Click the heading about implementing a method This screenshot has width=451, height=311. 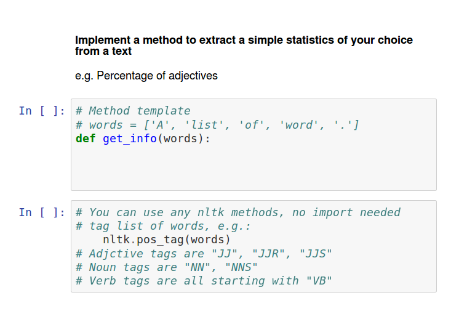click(244, 46)
